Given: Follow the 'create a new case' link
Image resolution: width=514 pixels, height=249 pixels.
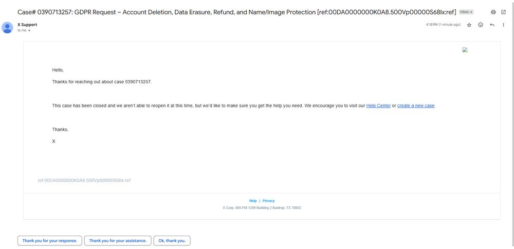Looking at the screenshot, I should coord(416,105).
